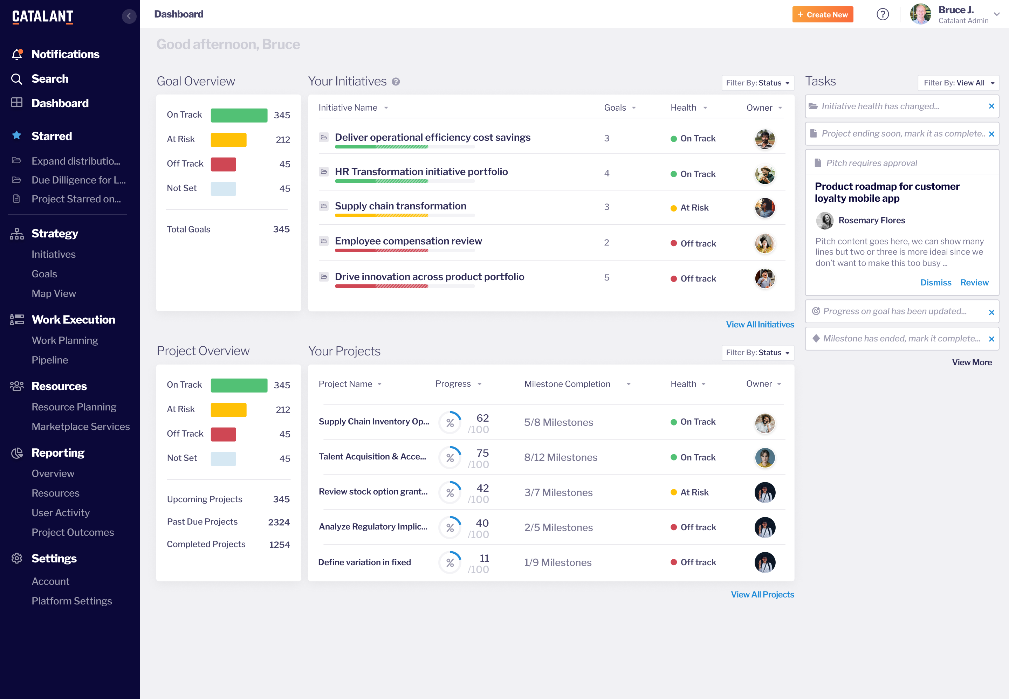Viewport: 1009px width, 699px height.
Task: Click View All Initiatives link
Action: click(760, 324)
